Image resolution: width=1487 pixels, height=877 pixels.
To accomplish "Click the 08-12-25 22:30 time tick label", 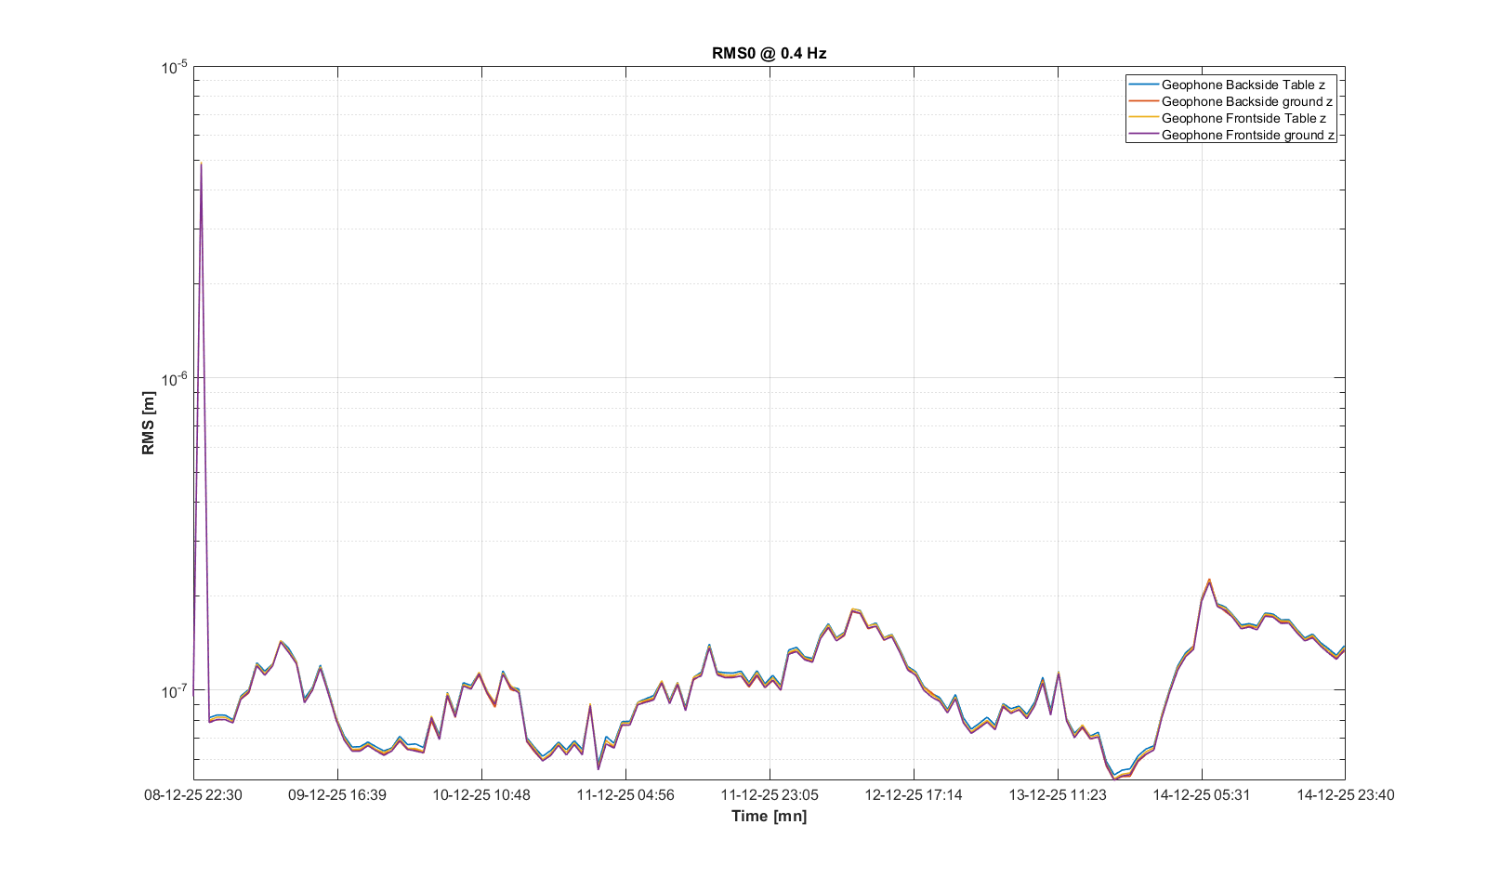I will pyautogui.click(x=193, y=794).
